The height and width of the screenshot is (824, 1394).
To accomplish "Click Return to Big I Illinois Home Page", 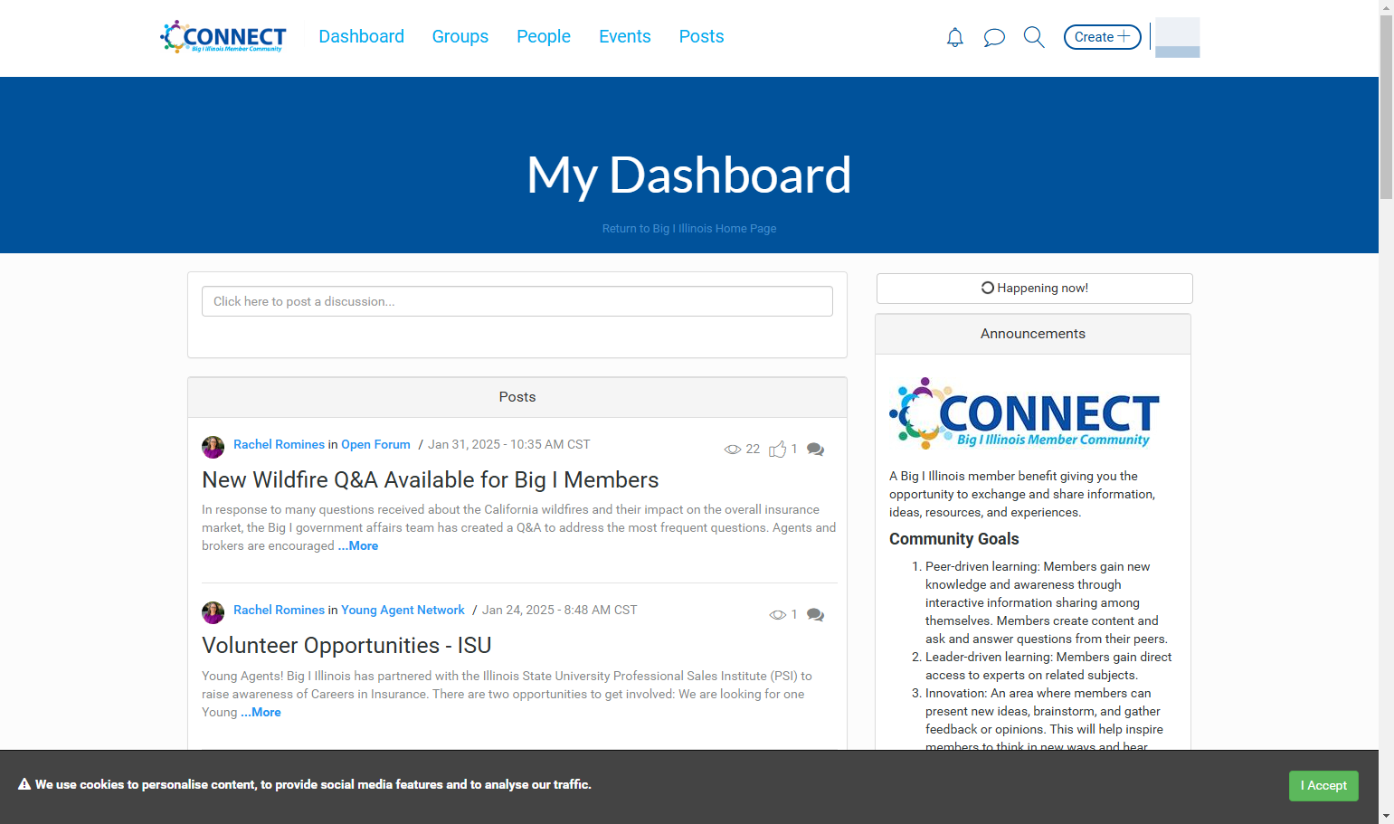I will [689, 229].
